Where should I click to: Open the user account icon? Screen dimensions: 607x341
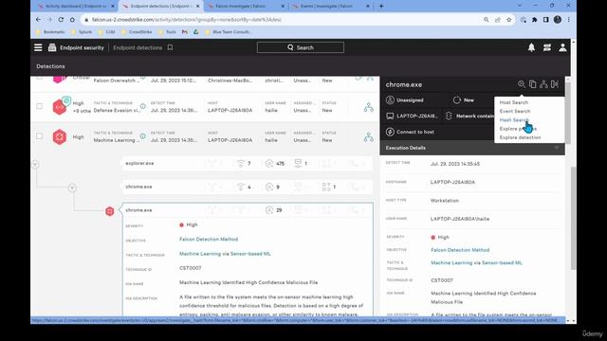(x=562, y=47)
